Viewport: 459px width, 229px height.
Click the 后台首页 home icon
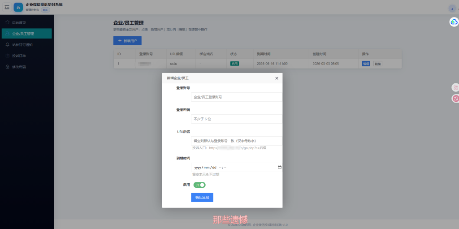point(8,22)
